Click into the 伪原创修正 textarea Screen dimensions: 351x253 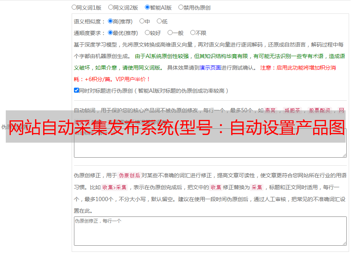210,231
